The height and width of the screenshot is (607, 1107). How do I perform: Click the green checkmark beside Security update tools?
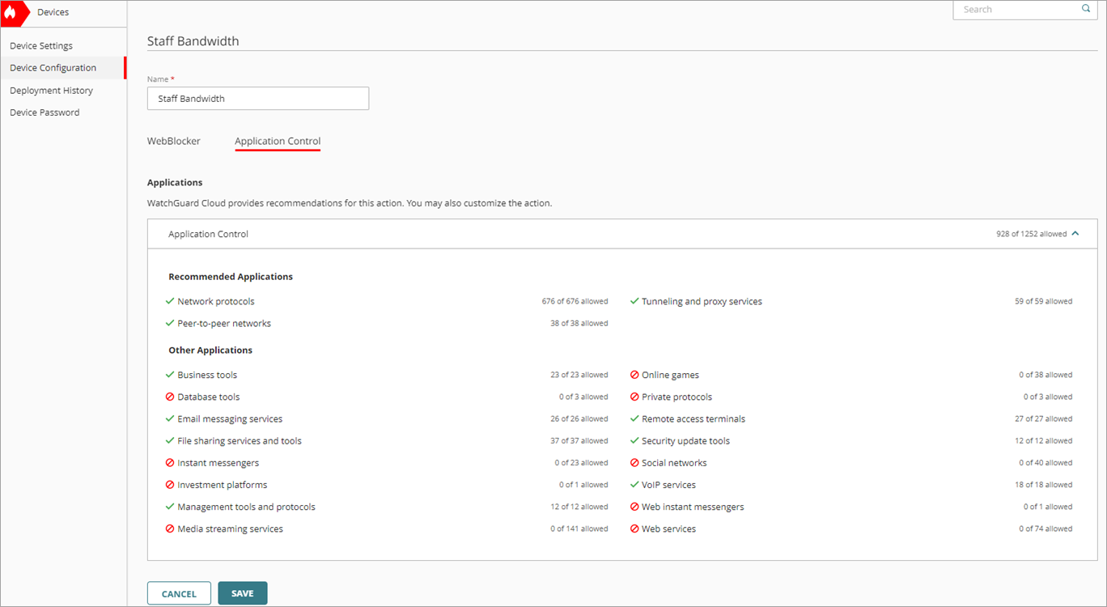click(x=634, y=440)
